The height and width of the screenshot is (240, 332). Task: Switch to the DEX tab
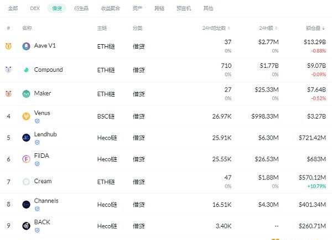click(x=35, y=8)
